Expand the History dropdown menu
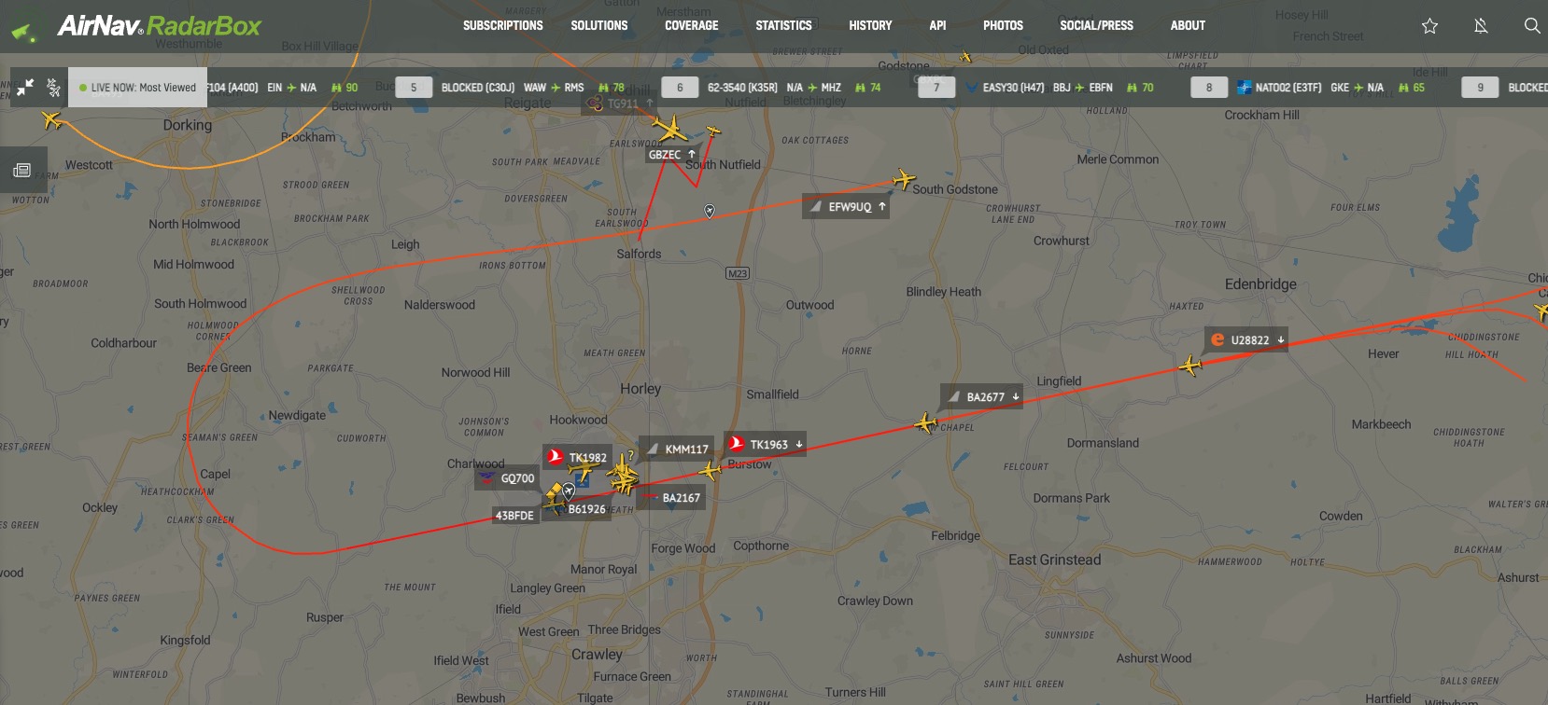The image size is (1548, 705). 870,26
